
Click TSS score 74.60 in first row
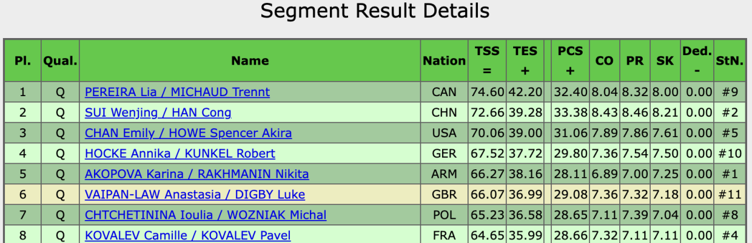click(x=487, y=92)
